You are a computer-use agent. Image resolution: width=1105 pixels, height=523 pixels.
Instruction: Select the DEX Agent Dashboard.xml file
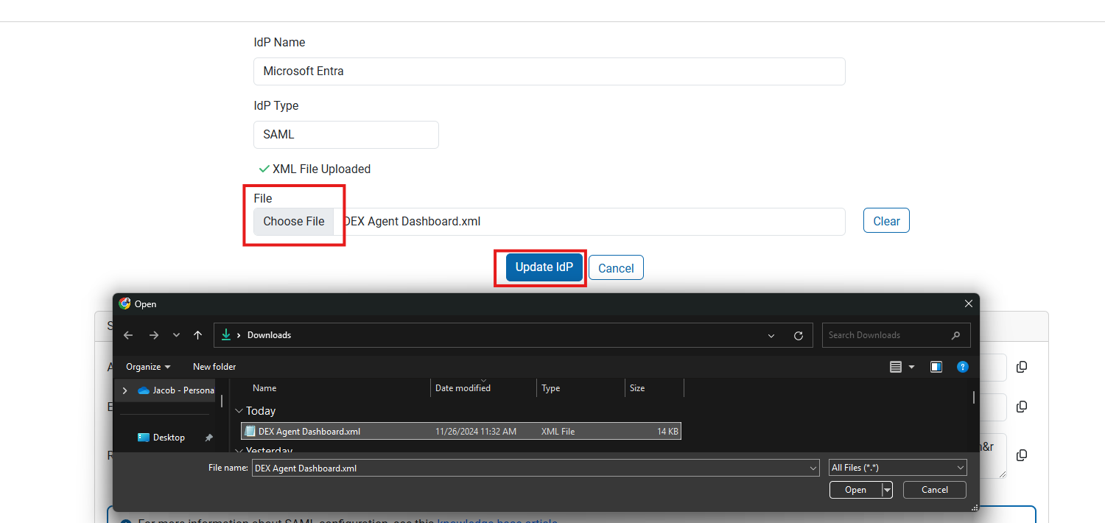pos(309,432)
